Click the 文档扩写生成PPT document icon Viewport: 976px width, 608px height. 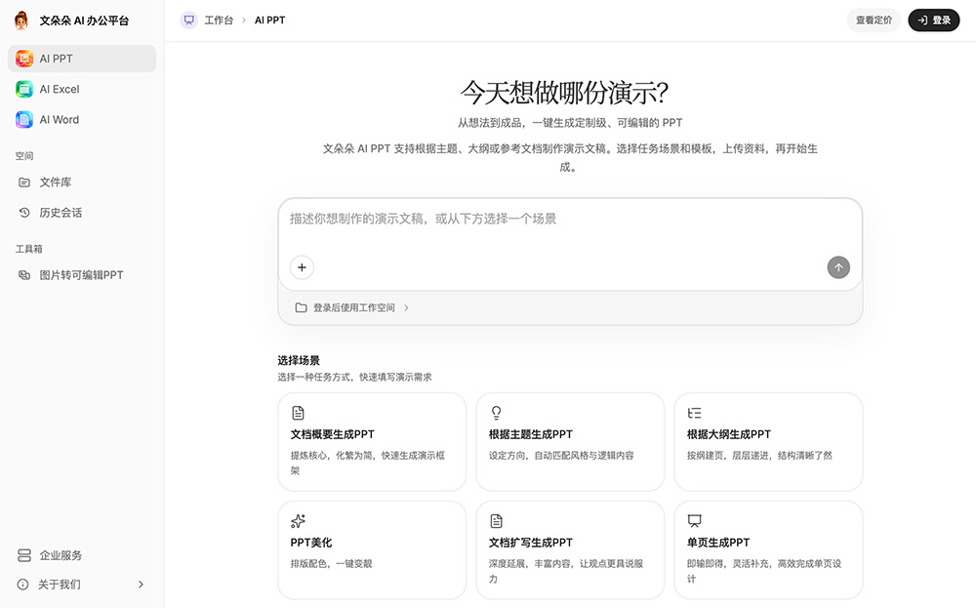[496, 521]
